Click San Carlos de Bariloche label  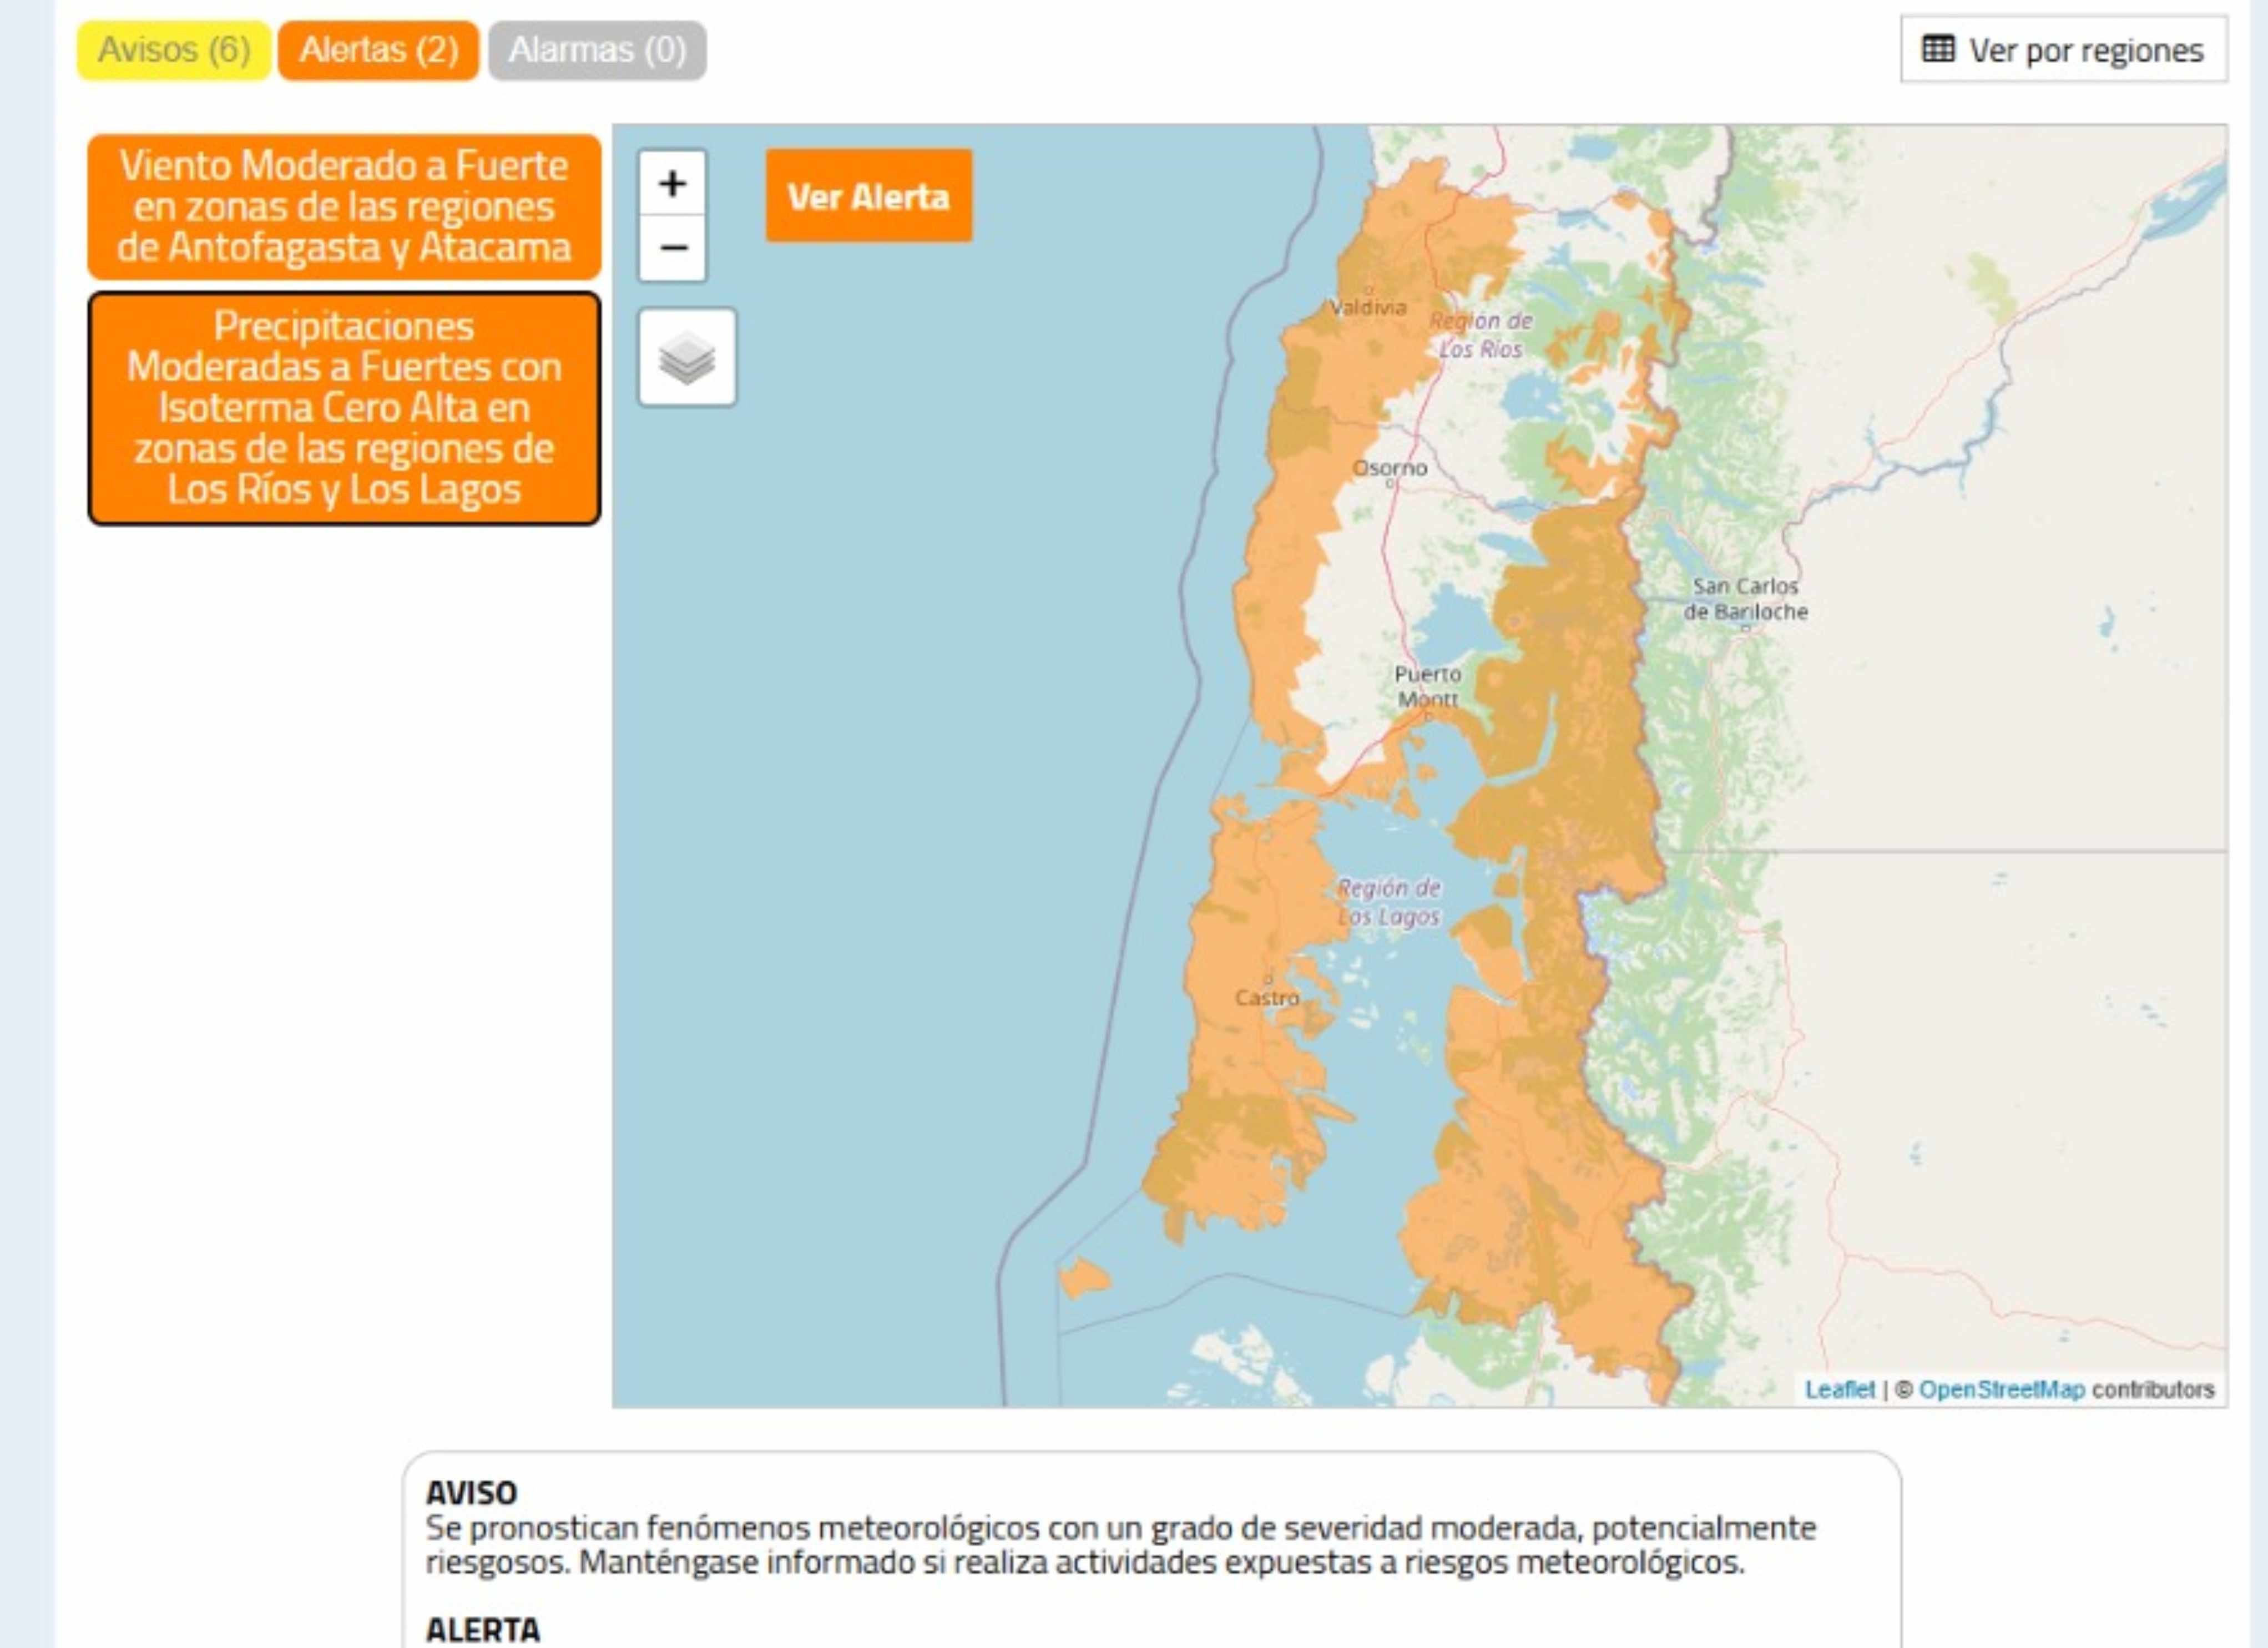[1745, 599]
